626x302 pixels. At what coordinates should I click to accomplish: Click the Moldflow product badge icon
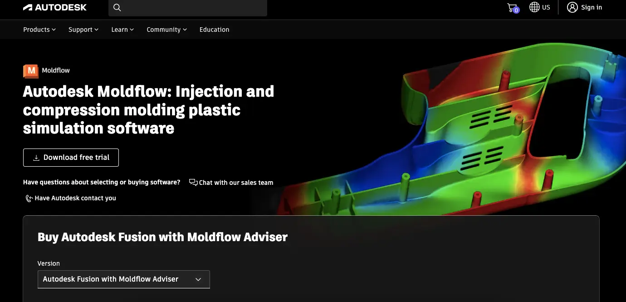[x=30, y=71]
